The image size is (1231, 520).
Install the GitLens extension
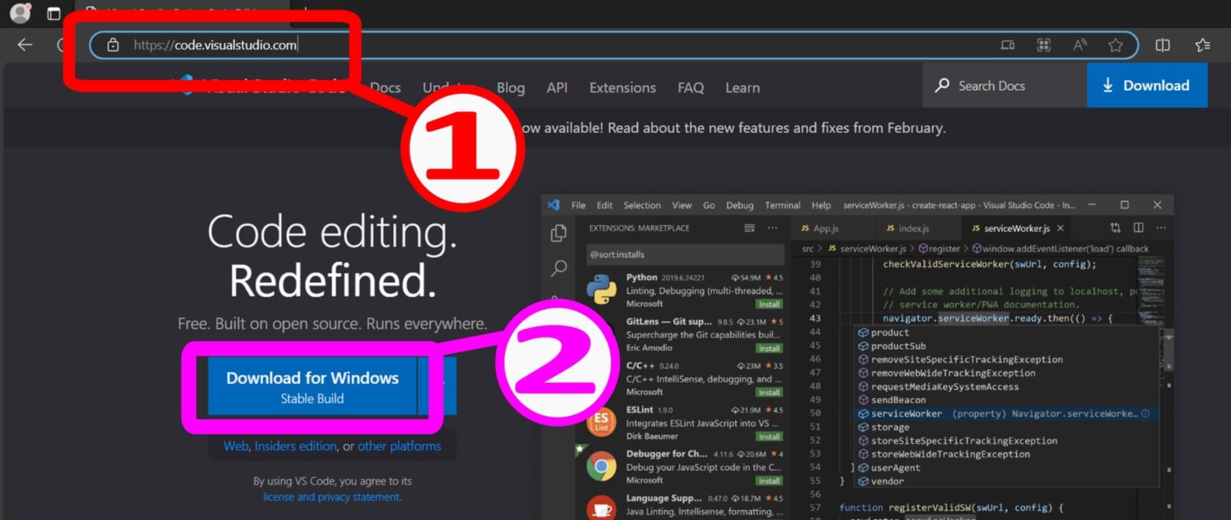[769, 348]
